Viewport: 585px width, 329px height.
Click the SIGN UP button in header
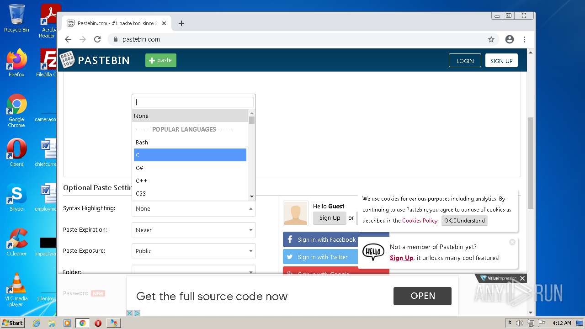pyautogui.click(x=501, y=61)
